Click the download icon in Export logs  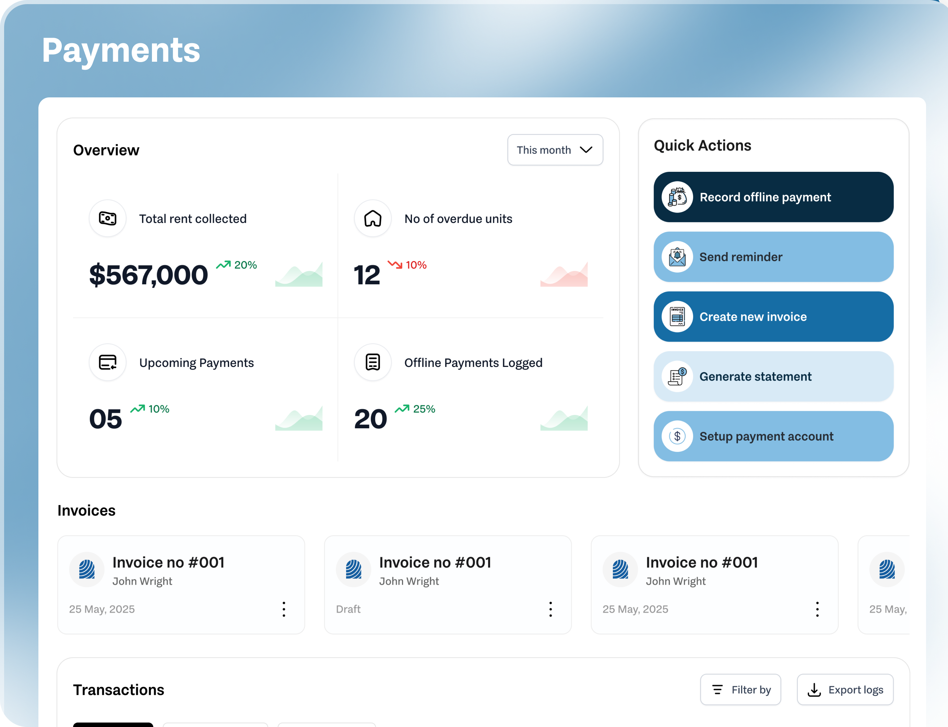[x=814, y=689]
